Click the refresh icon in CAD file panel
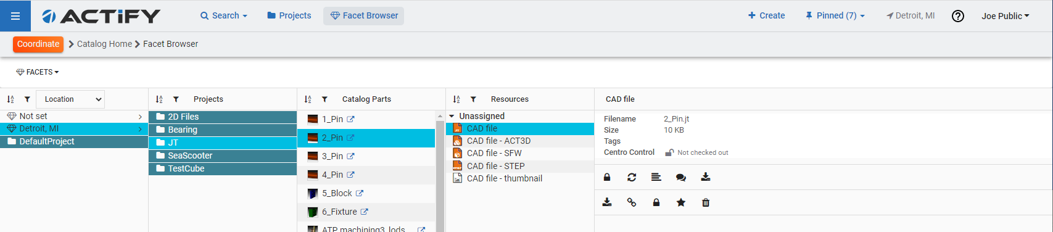The height and width of the screenshot is (232, 1053). coord(632,177)
